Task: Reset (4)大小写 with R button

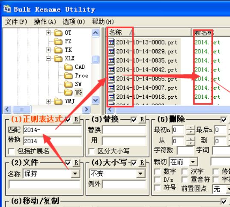Action: click(x=142, y=163)
